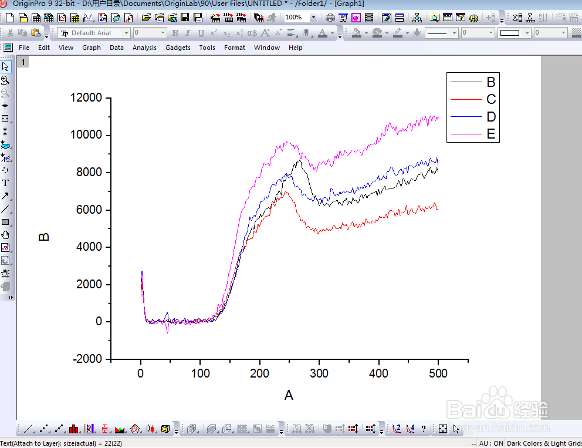Open the Analysis menu
This screenshot has height=448, width=582.
[x=144, y=48]
